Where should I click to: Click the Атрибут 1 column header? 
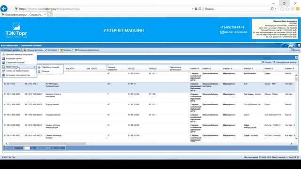pos(195,69)
